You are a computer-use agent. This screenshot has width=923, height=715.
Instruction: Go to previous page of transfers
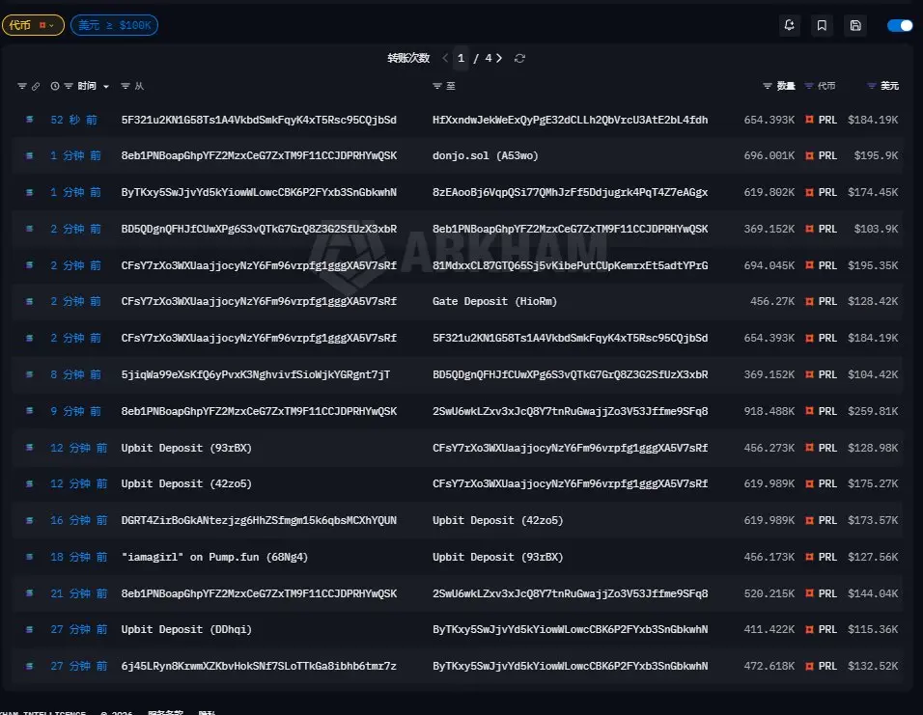click(445, 58)
